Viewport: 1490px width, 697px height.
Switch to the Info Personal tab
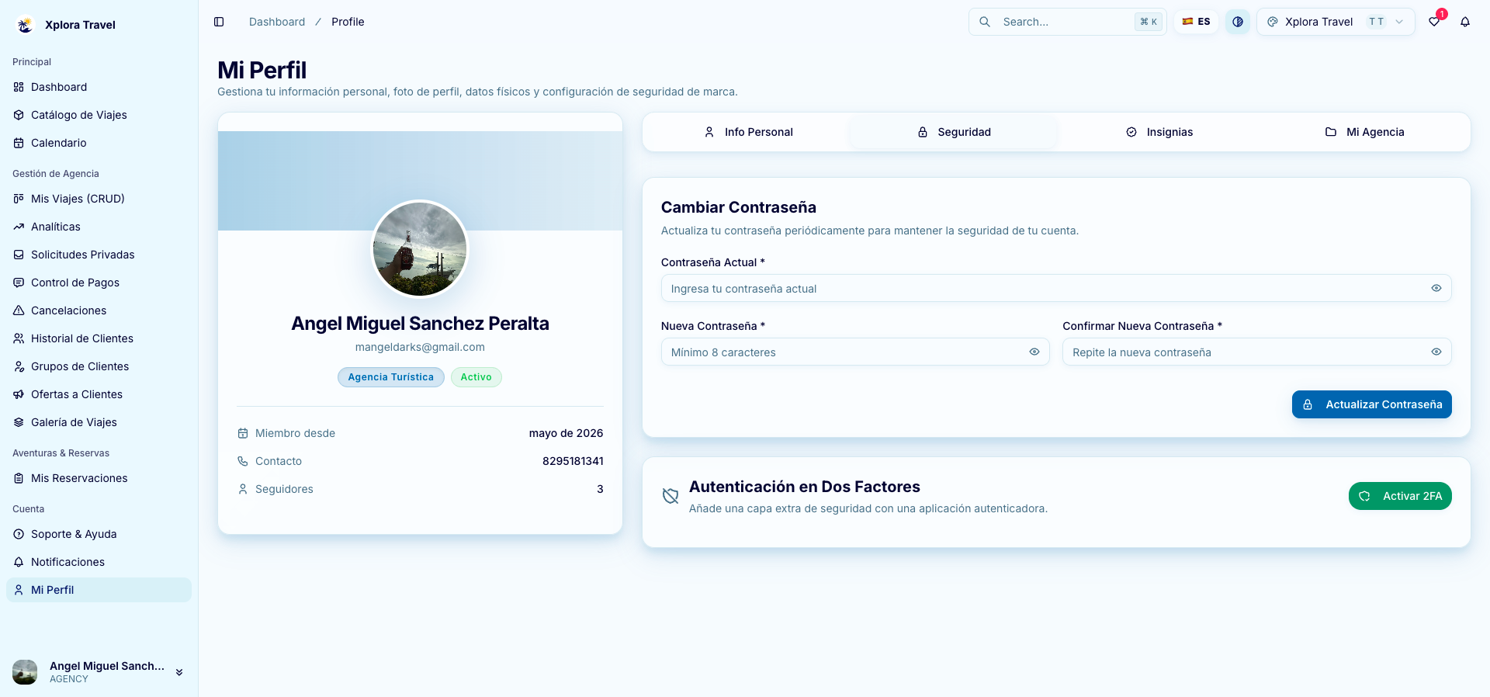(748, 132)
